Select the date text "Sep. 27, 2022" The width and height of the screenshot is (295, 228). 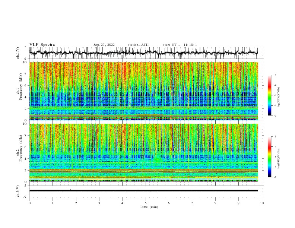(104, 45)
